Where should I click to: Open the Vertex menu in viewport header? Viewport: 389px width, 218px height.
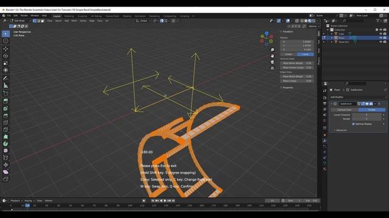click(83, 21)
